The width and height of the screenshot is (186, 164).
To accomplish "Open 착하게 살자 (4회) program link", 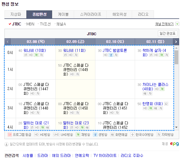I will pos(154,52).
